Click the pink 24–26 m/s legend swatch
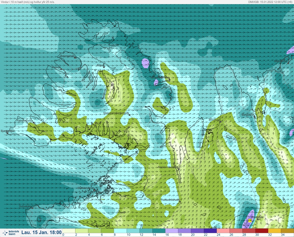 (223, 231)
